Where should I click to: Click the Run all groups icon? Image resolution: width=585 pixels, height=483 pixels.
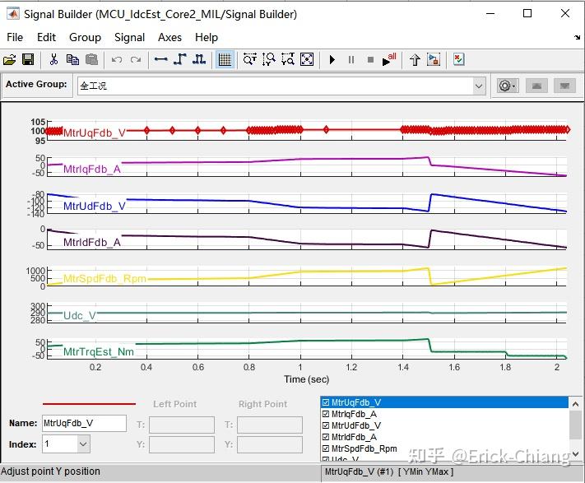[x=388, y=59]
